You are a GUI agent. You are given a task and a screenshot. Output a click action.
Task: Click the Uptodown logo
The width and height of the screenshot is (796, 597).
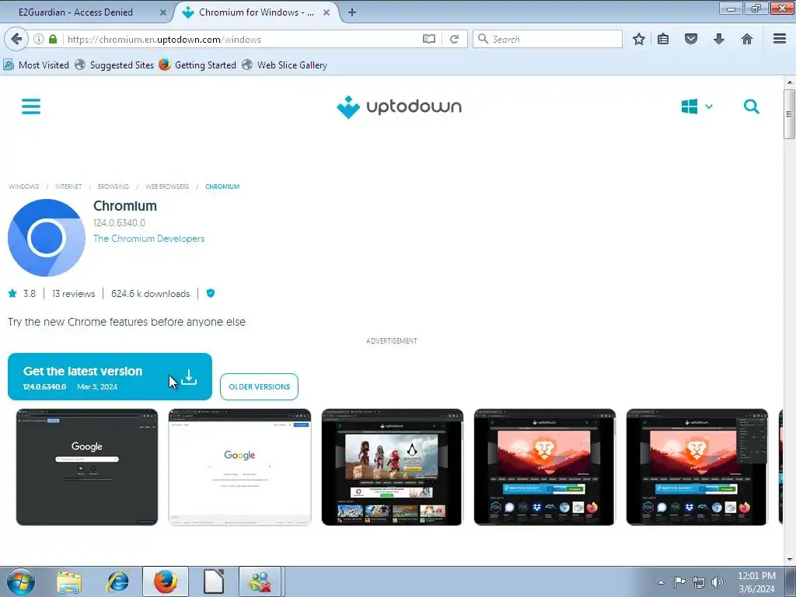(399, 106)
